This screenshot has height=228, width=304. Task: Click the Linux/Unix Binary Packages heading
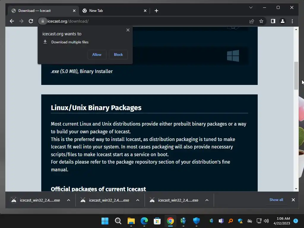(96, 108)
